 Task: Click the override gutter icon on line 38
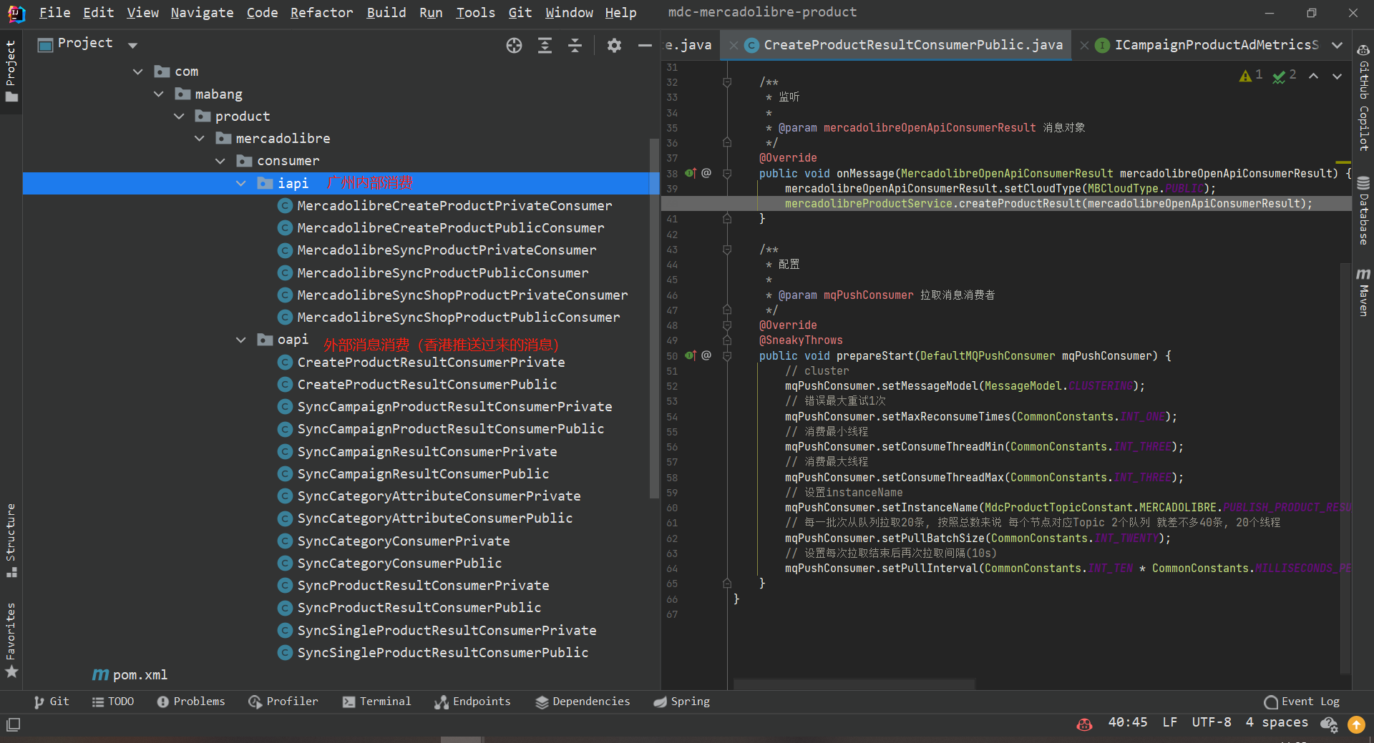point(691,173)
